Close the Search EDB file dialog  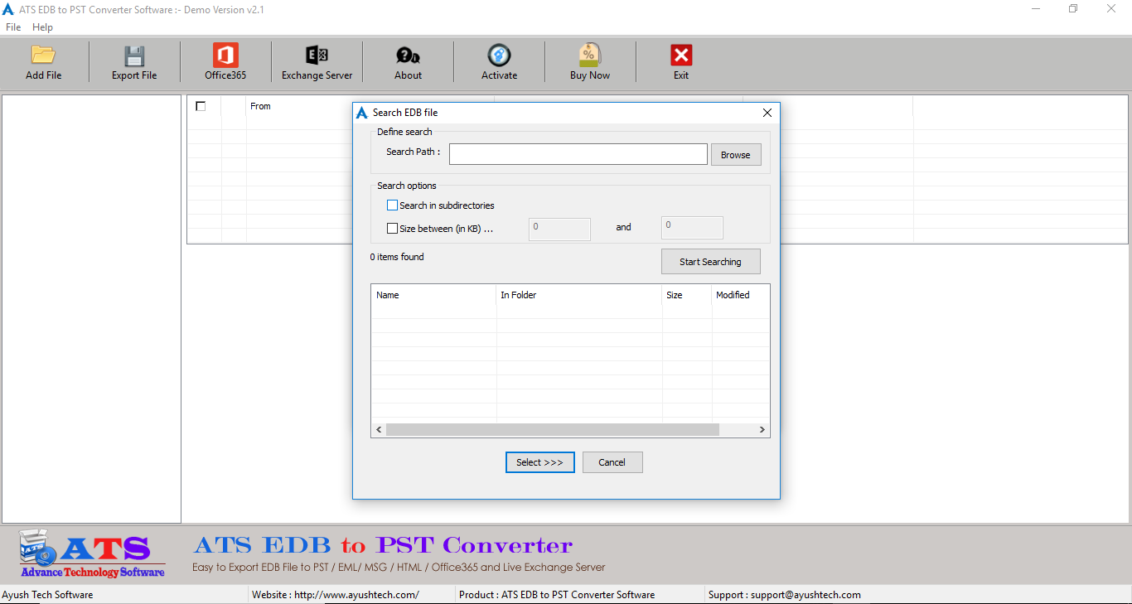(767, 113)
